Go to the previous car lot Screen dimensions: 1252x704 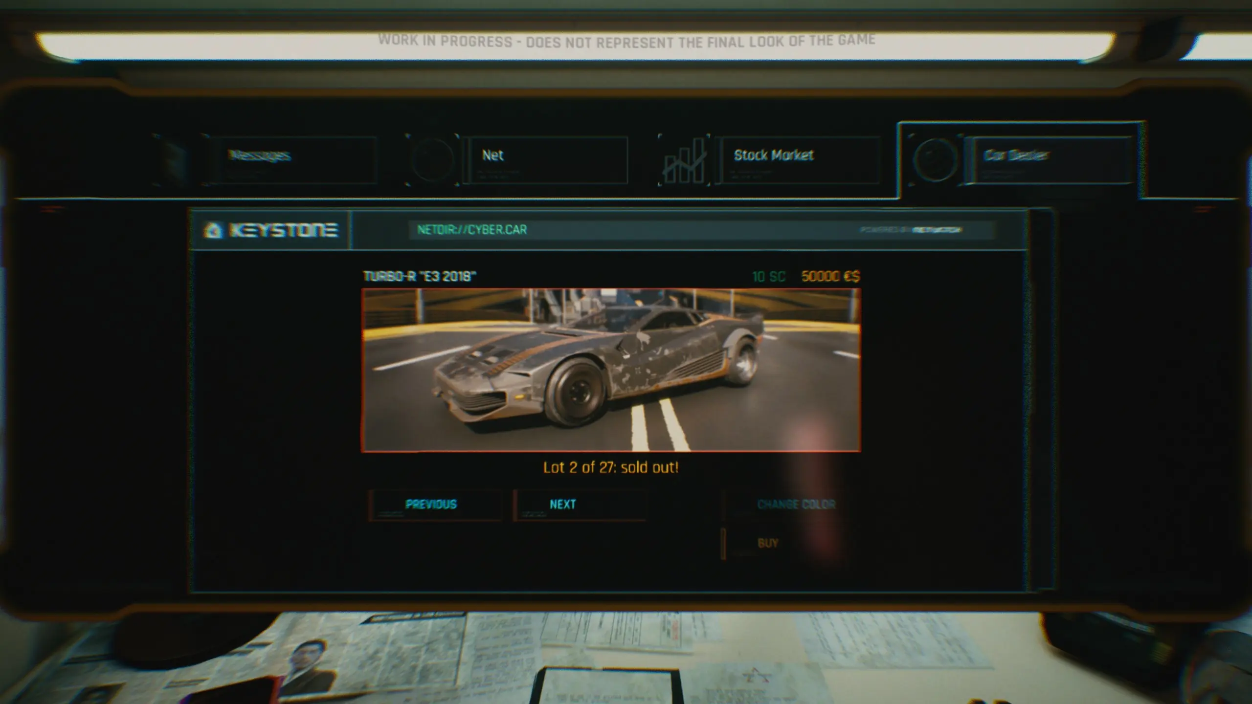click(435, 505)
